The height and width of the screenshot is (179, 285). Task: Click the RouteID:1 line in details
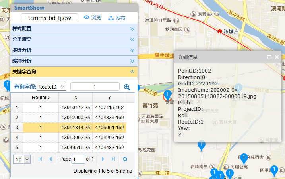[x=191, y=122]
